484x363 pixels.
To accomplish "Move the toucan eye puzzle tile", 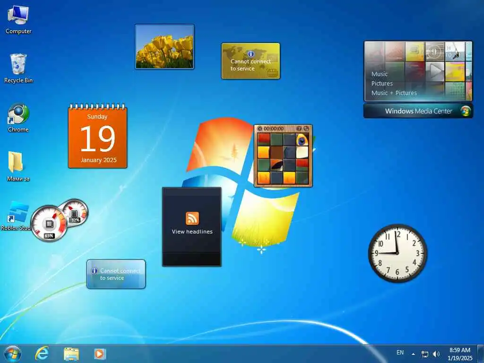I will pyautogui.click(x=302, y=139).
